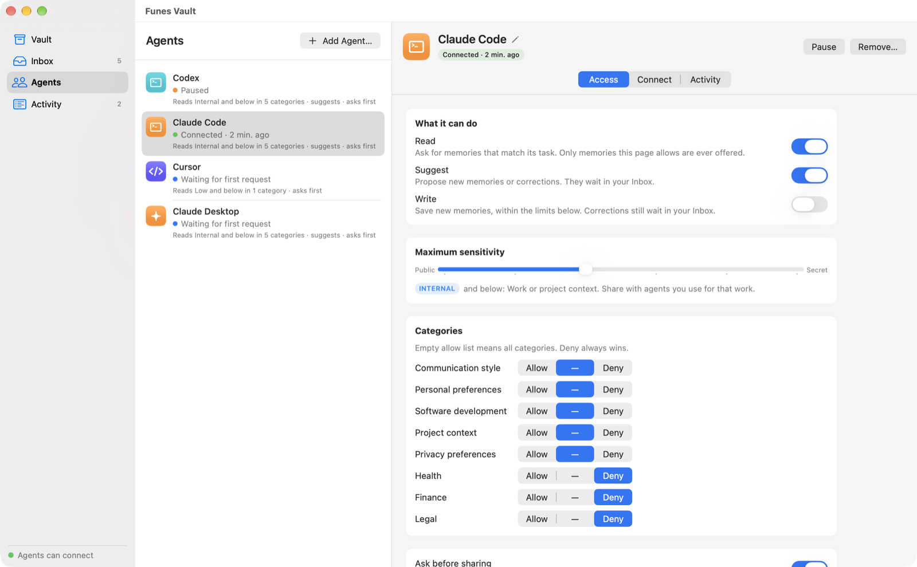Pause the Claude Code agent
This screenshot has height=567, width=917.
point(824,47)
